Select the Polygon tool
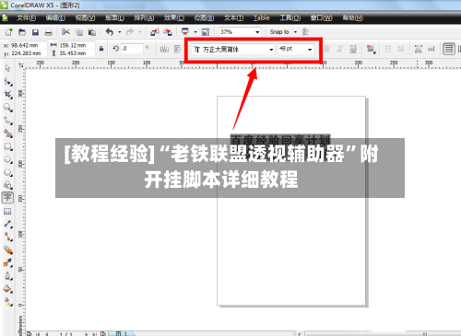The image size is (461, 336). pyautogui.click(x=7, y=172)
